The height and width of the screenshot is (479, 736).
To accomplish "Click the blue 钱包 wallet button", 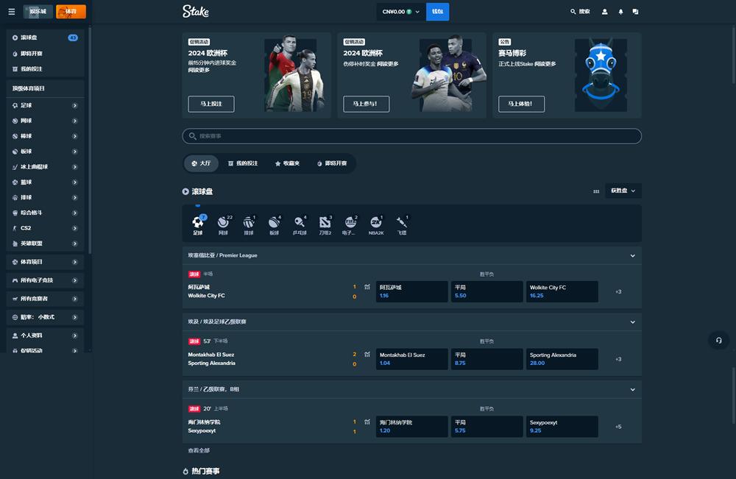I will (437, 12).
